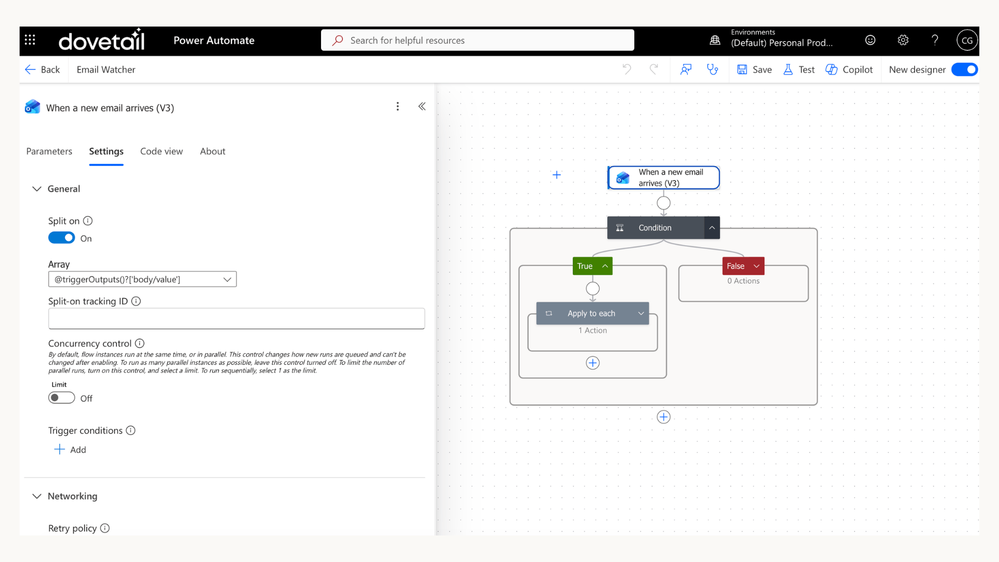Enable the Concurrency Limit toggle

[61, 398]
